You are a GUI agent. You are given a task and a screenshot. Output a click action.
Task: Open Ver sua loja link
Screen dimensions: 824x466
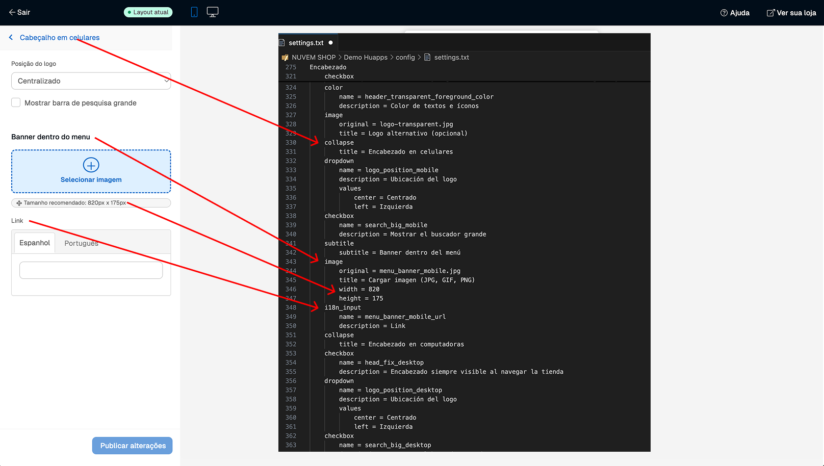(x=791, y=13)
